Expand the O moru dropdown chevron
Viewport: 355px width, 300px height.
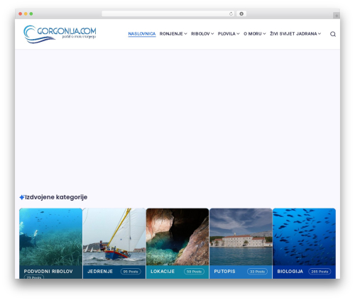click(264, 34)
